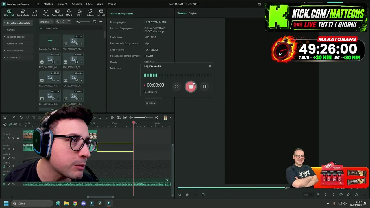Open the Modifica menu
The image size is (370, 208).
[48, 4]
